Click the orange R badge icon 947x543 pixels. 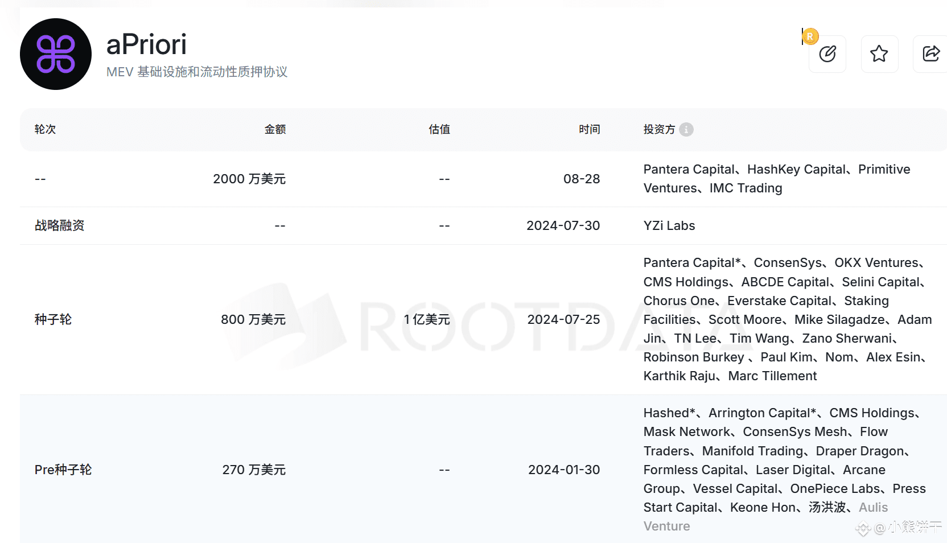pyautogui.click(x=810, y=36)
